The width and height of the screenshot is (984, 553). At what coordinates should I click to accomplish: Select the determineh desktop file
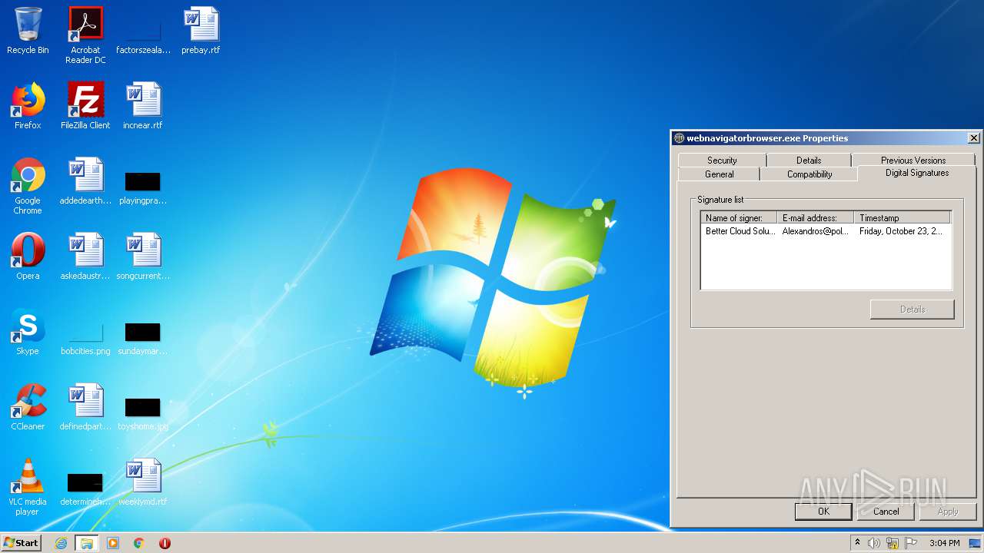85,488
